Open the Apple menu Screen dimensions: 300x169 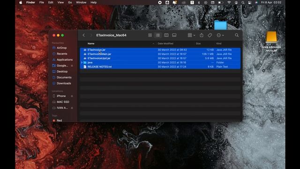click(x=21, y=2)
